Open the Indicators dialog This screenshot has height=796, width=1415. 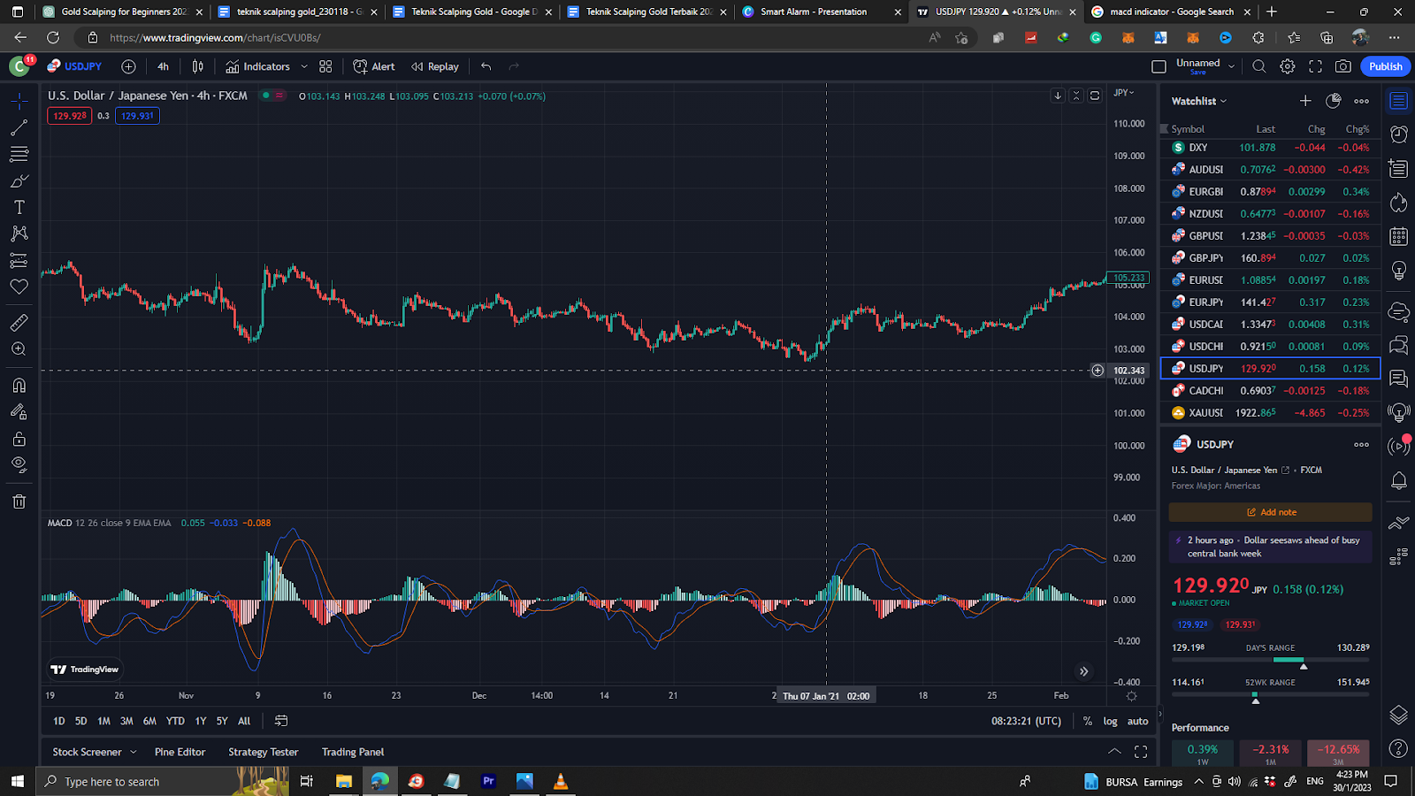tap(257, 66)
